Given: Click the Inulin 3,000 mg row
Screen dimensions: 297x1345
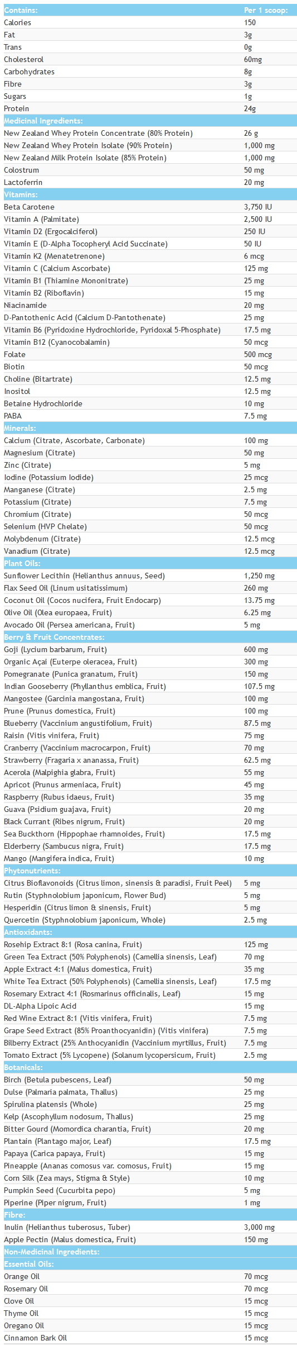Looking at the screenshot, I should click(x=148, y=1227).
